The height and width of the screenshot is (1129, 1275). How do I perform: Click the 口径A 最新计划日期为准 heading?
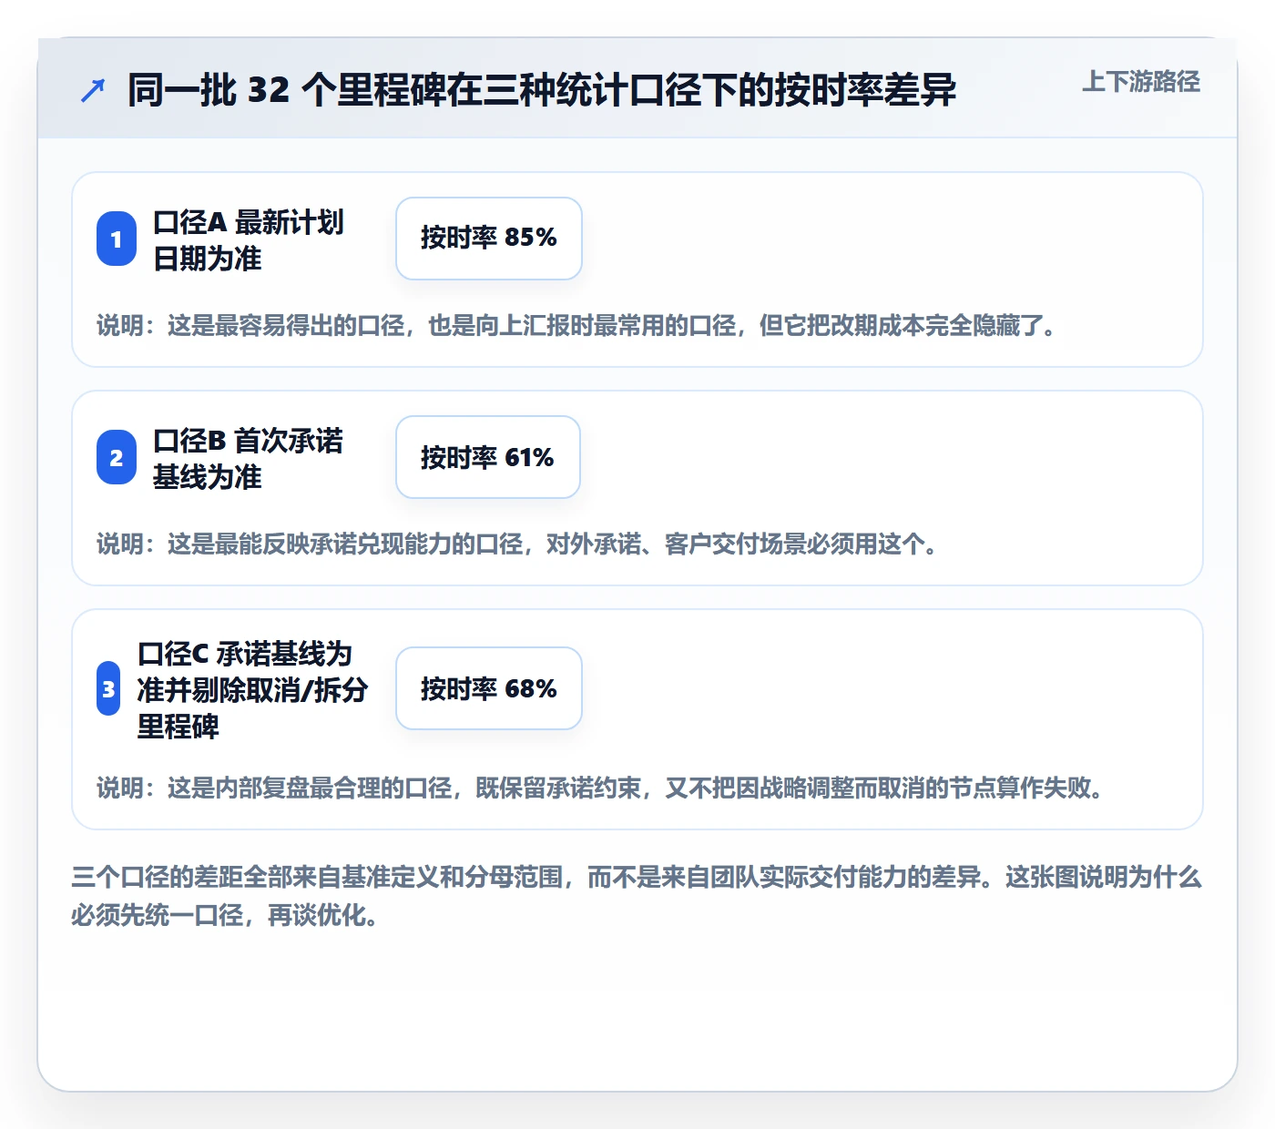[x=248, y=239]
